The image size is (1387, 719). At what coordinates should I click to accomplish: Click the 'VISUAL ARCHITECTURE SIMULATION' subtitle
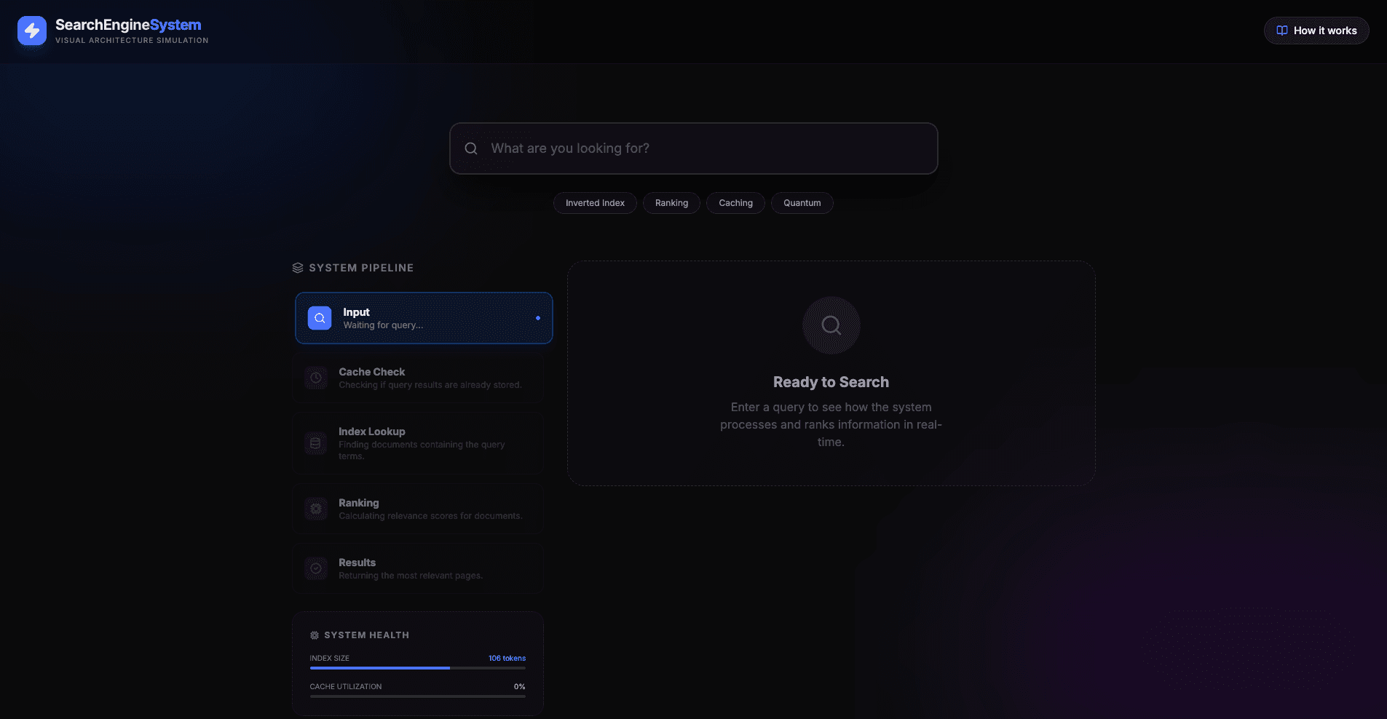[x=132, y=41]
